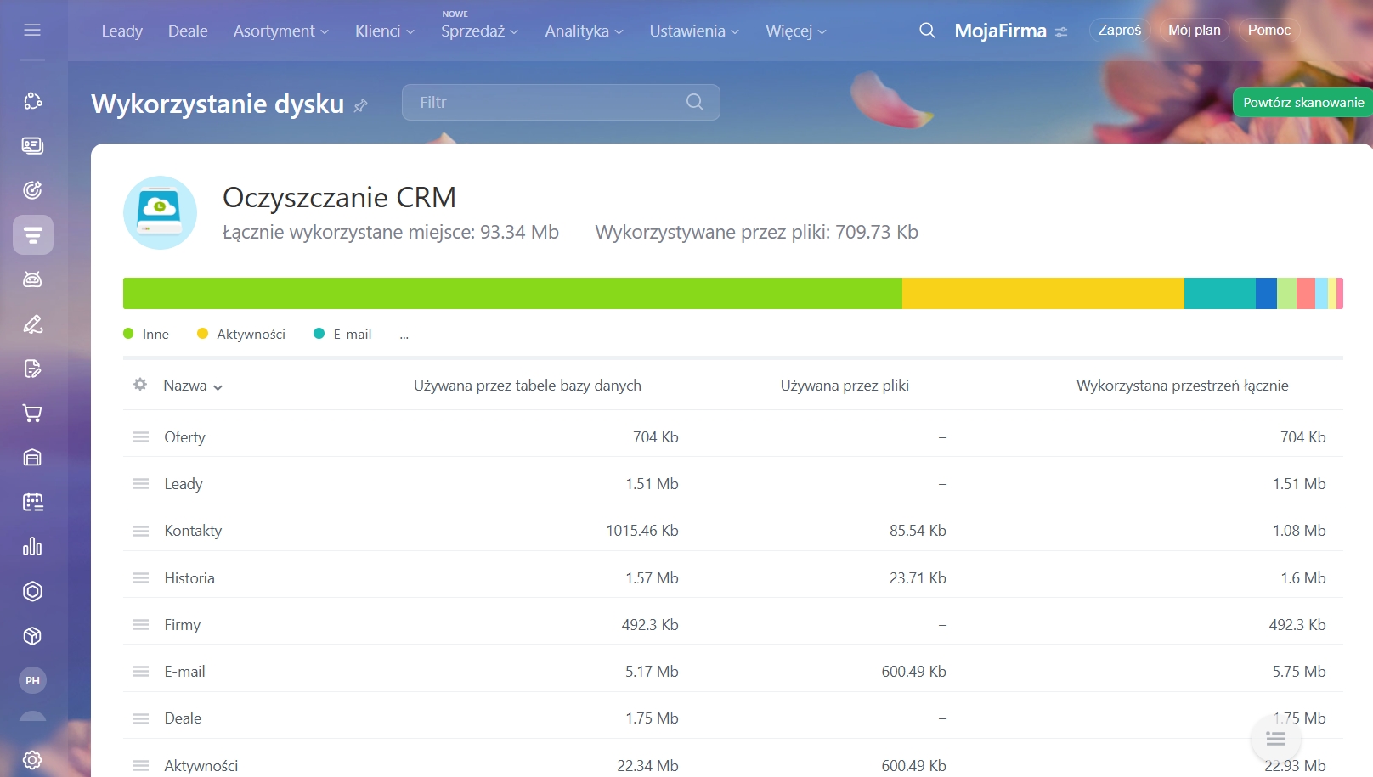Click the shopping cart sidebar icon
The image size is (1373, 777).
pyautogui.click(x=32, y=414)
